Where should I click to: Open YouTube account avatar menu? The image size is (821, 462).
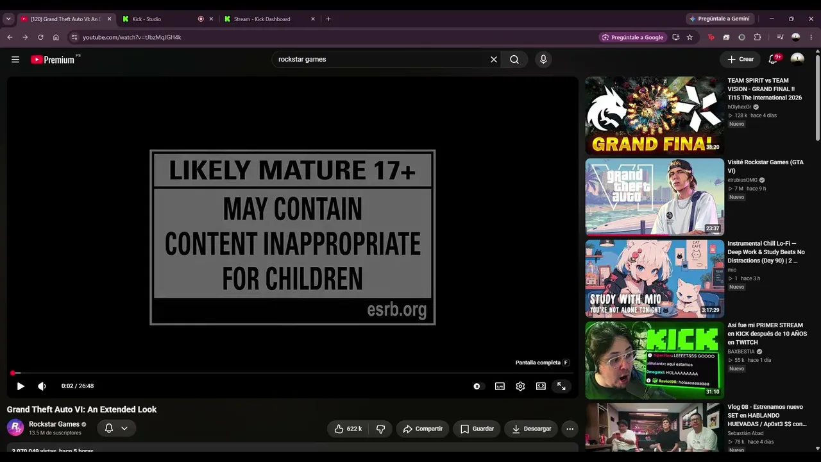point(797,60)
